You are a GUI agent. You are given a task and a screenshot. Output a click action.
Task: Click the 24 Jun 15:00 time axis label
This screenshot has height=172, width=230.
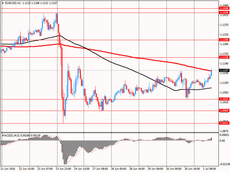82,169
